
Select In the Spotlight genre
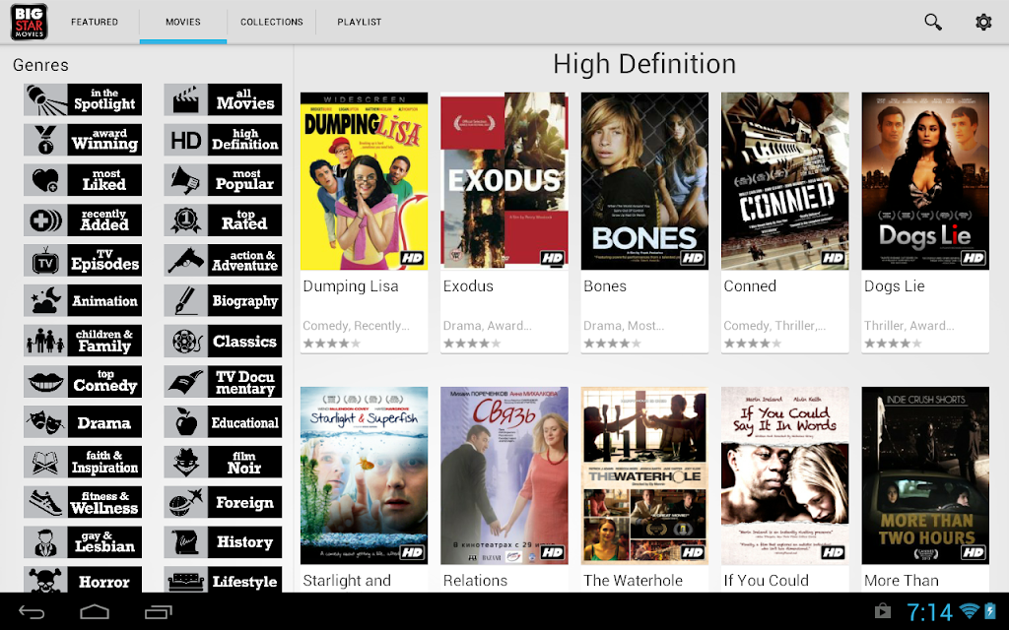83,99
